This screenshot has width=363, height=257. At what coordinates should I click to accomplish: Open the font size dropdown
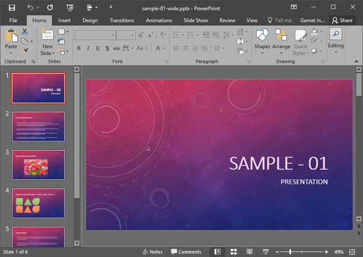coord(133,35)
